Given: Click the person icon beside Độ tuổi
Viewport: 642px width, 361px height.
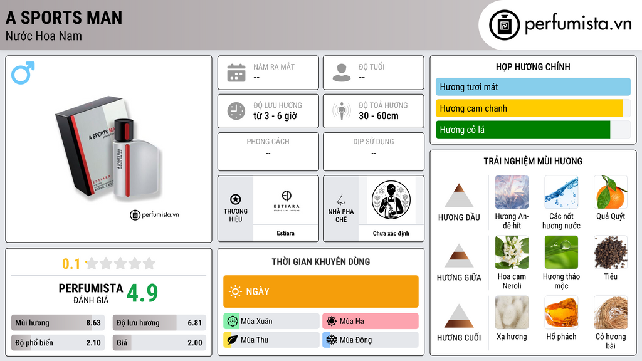Looking at the screenshot, I should pyautogui.click(x=342, y=73).
